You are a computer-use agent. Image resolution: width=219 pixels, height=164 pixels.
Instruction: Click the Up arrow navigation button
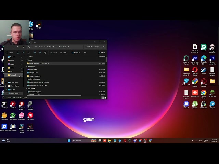click(x=18, y=47)
